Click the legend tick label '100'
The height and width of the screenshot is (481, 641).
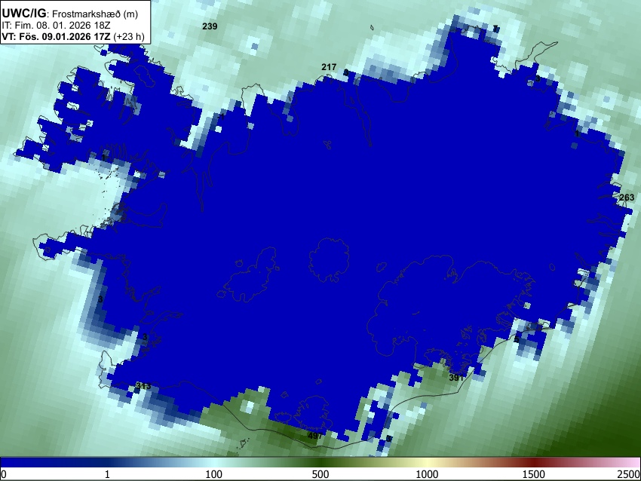(213, 474)
